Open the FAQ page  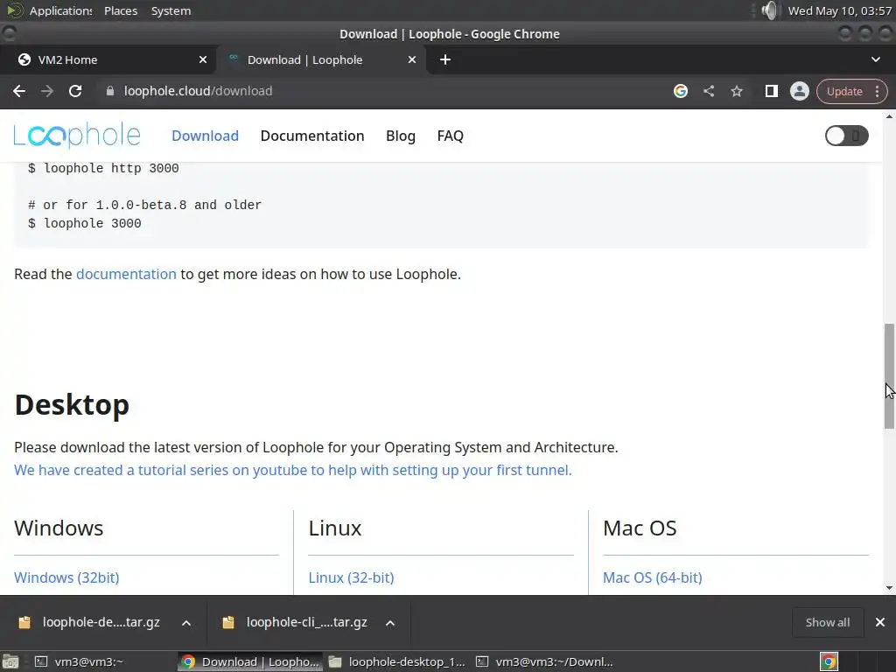(451, 136)
